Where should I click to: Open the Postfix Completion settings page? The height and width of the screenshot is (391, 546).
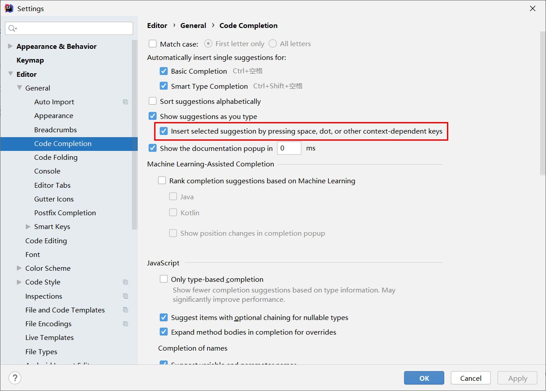click(x=65, y=213)
